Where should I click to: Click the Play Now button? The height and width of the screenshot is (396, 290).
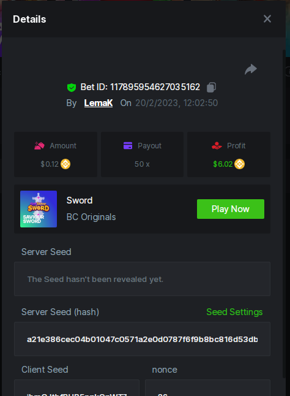[x=231, y=209]
